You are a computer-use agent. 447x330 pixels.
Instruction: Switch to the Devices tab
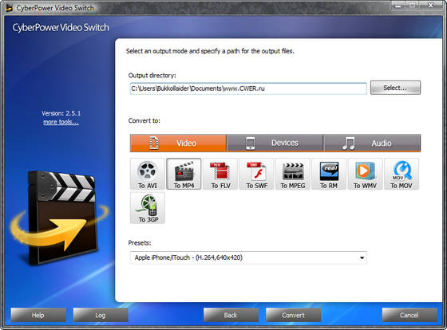pos(275,143)
